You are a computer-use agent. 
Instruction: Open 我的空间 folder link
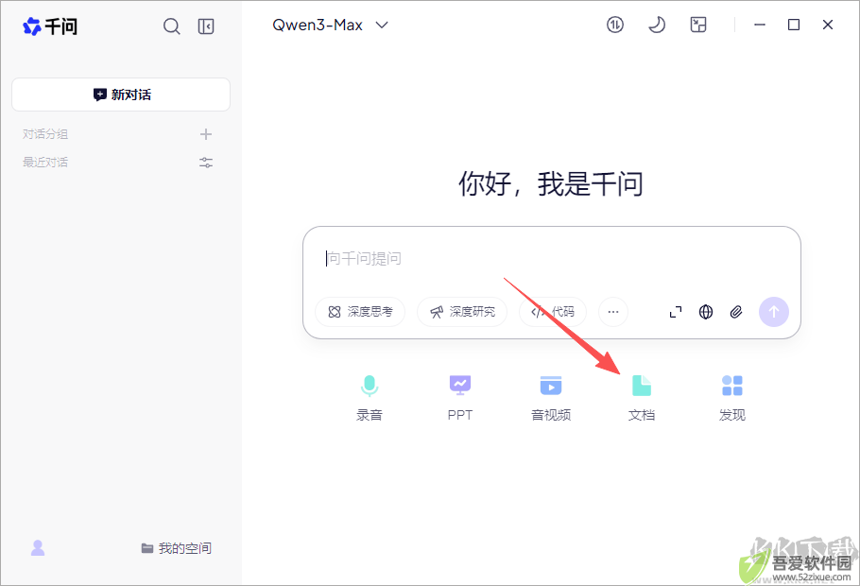(176, 548)
